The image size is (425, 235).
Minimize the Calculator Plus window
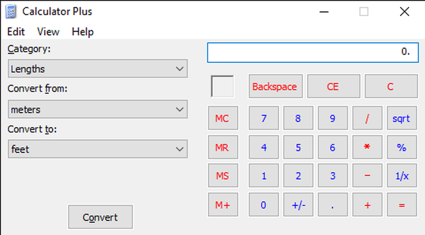[x=324, y=12]
